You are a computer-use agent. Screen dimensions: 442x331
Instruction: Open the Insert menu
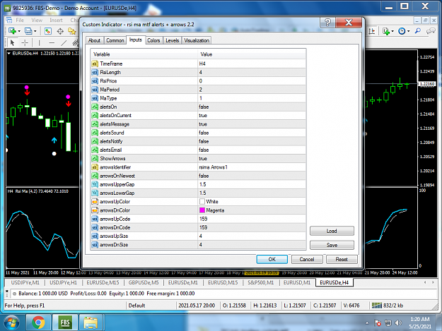tap(56, 20)
